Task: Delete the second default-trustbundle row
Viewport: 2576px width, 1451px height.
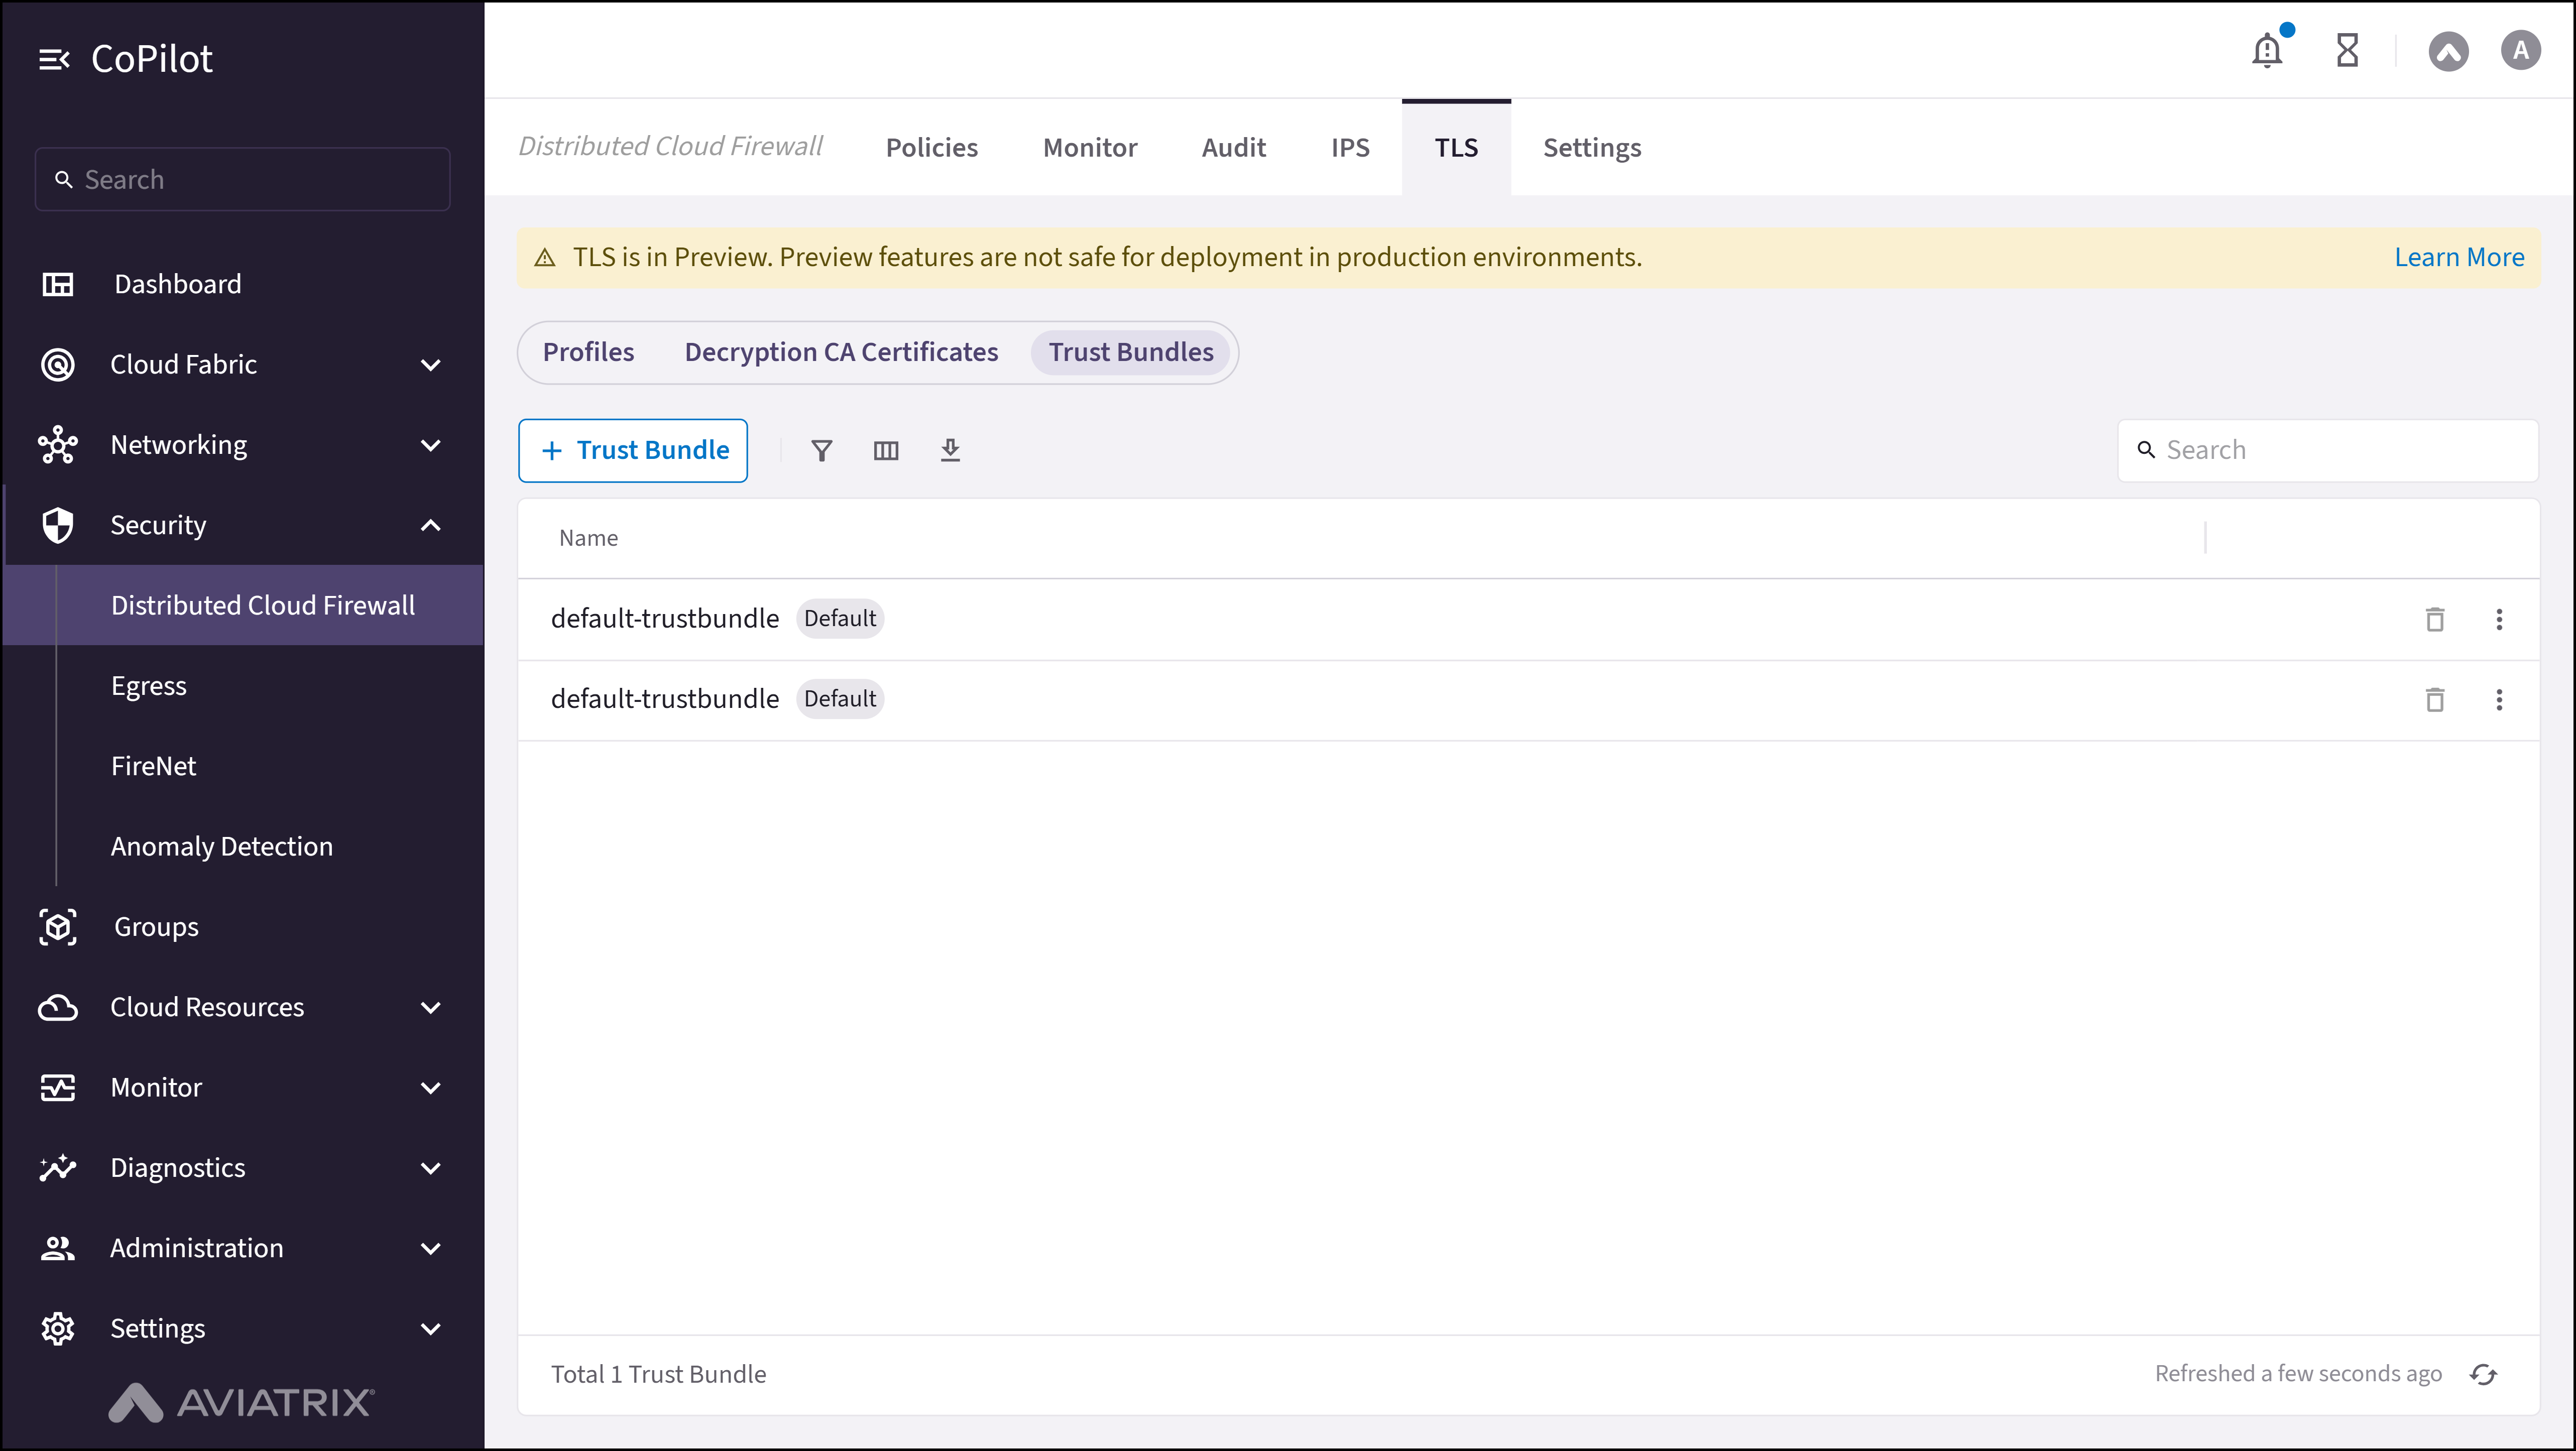Action: tap(2435, 700)
